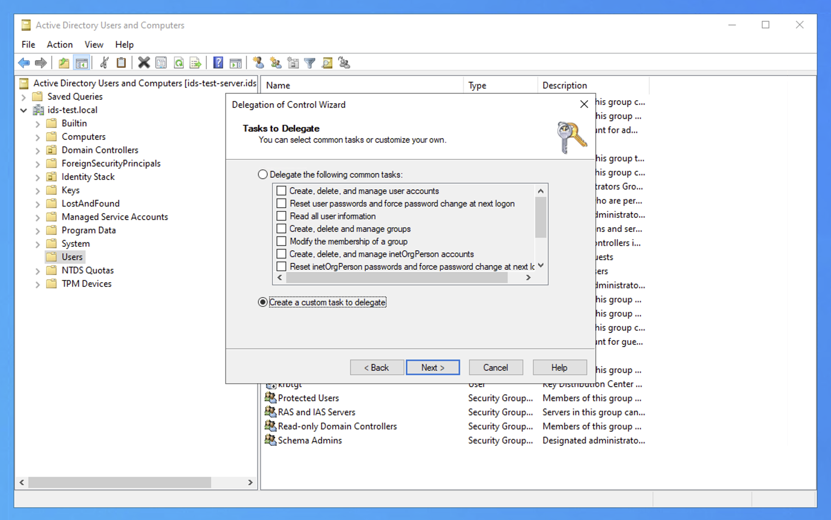Click the ids-test.local domain icon
Image resolution: width=831 pixels, height=520 pixels.
point(38,110)
